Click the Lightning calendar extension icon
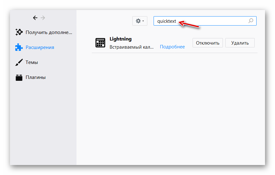Screen dimensions: 275x175 (100, 43)
